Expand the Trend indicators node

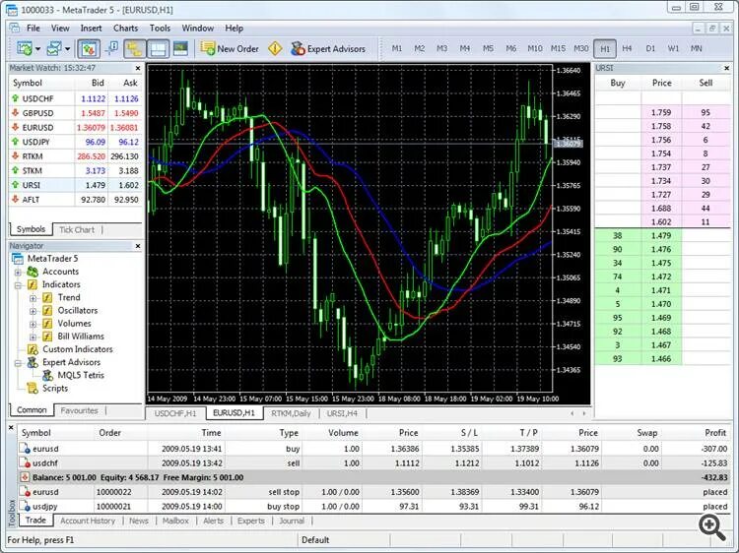(33, 298)
